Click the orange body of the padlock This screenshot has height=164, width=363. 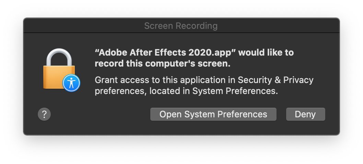coord(56,77)
